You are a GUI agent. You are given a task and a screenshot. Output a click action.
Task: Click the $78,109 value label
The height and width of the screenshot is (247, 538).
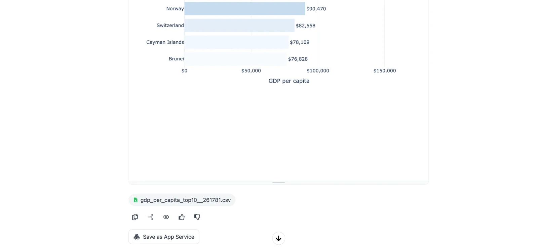click(x=300, y=42)
